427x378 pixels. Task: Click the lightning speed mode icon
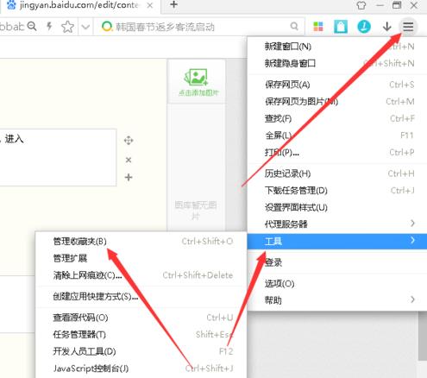coord(49,27)
